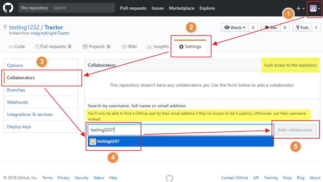Open the Security footer link
This screenshot has height=182, width=323.
click(81, 178)
